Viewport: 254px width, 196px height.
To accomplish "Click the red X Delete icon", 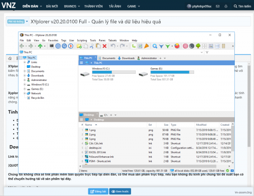I will tap(105, 46).
